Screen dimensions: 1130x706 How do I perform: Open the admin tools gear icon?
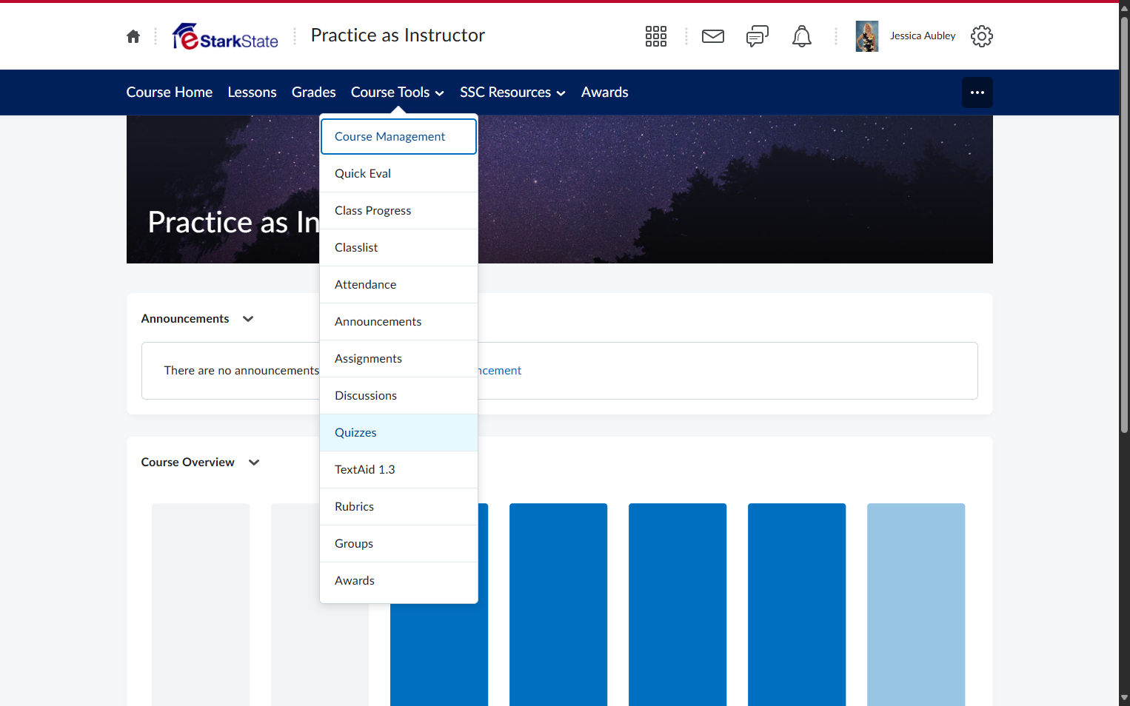coord(982,36)
